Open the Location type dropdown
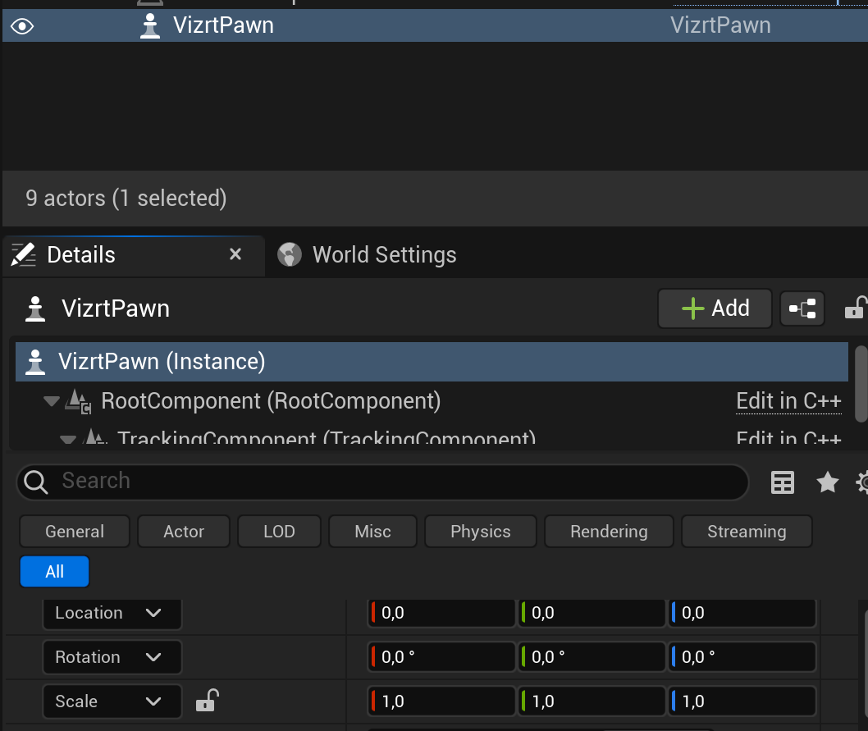 pyautogui.click(x=112, y=613)
